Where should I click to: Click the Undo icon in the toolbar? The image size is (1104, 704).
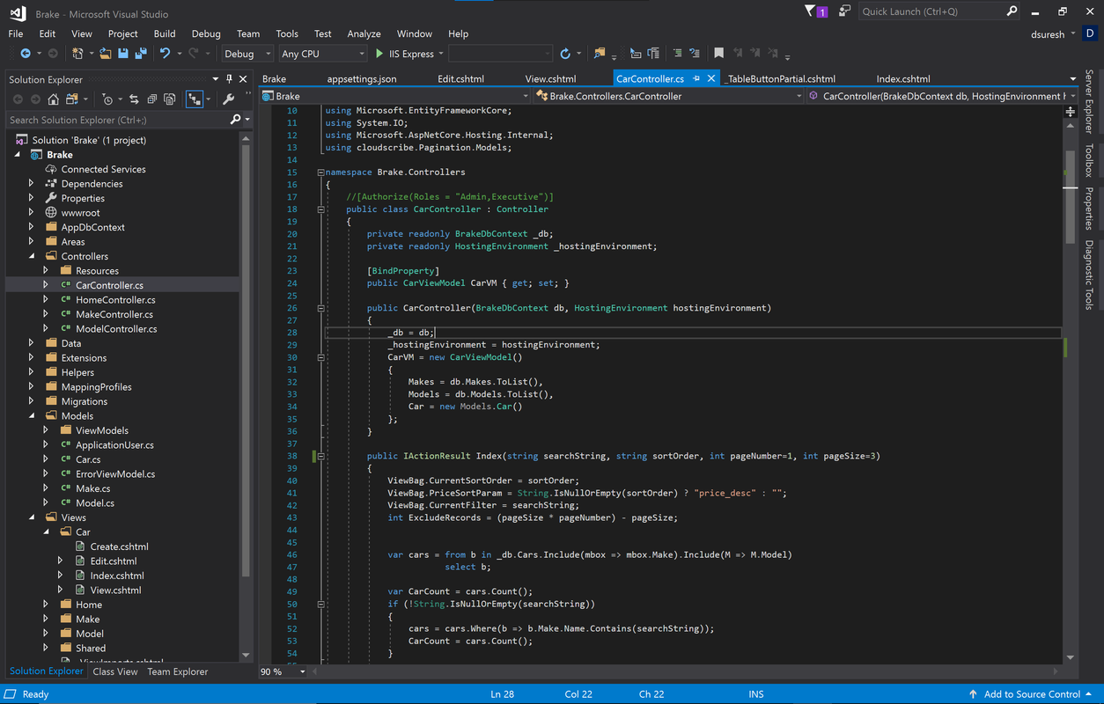[x=165, y=54]
